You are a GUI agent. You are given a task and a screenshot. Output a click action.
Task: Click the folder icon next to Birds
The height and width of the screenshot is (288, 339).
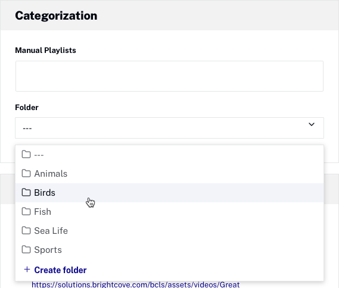[26, 192]
